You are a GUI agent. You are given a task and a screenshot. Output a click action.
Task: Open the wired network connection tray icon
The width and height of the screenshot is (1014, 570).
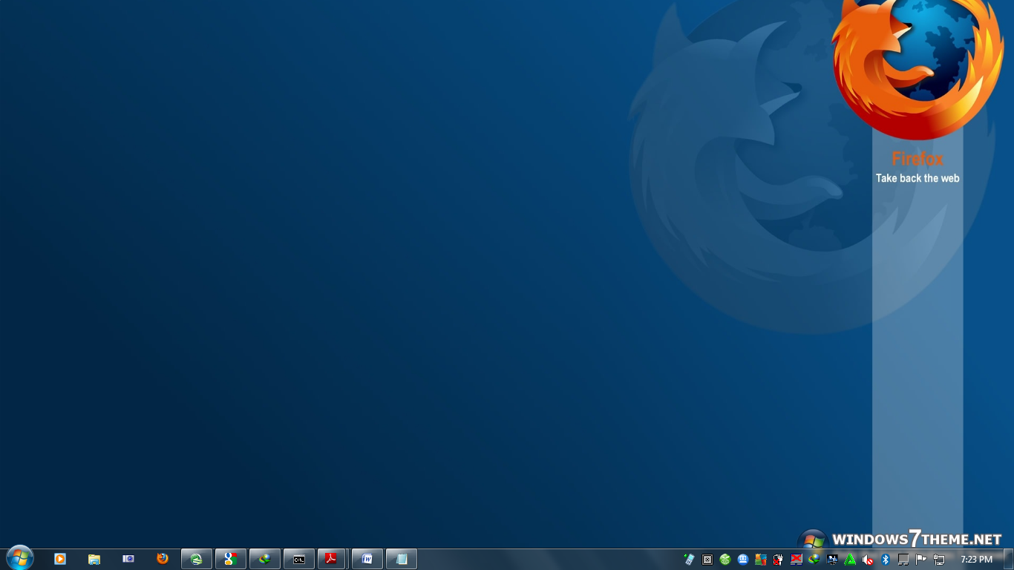(x=939, y=560)
